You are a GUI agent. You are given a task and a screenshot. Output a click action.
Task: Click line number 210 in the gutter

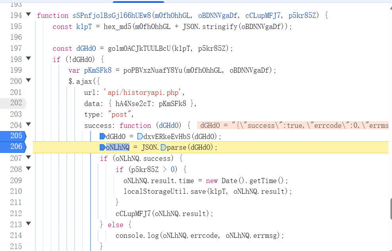click(x=16, y=191)
